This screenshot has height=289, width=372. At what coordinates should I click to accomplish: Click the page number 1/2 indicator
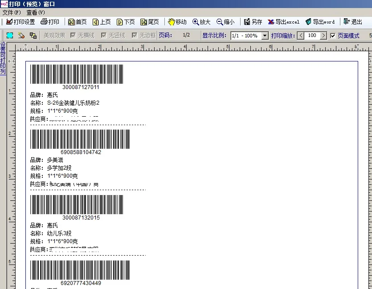[x=186, y=35]
